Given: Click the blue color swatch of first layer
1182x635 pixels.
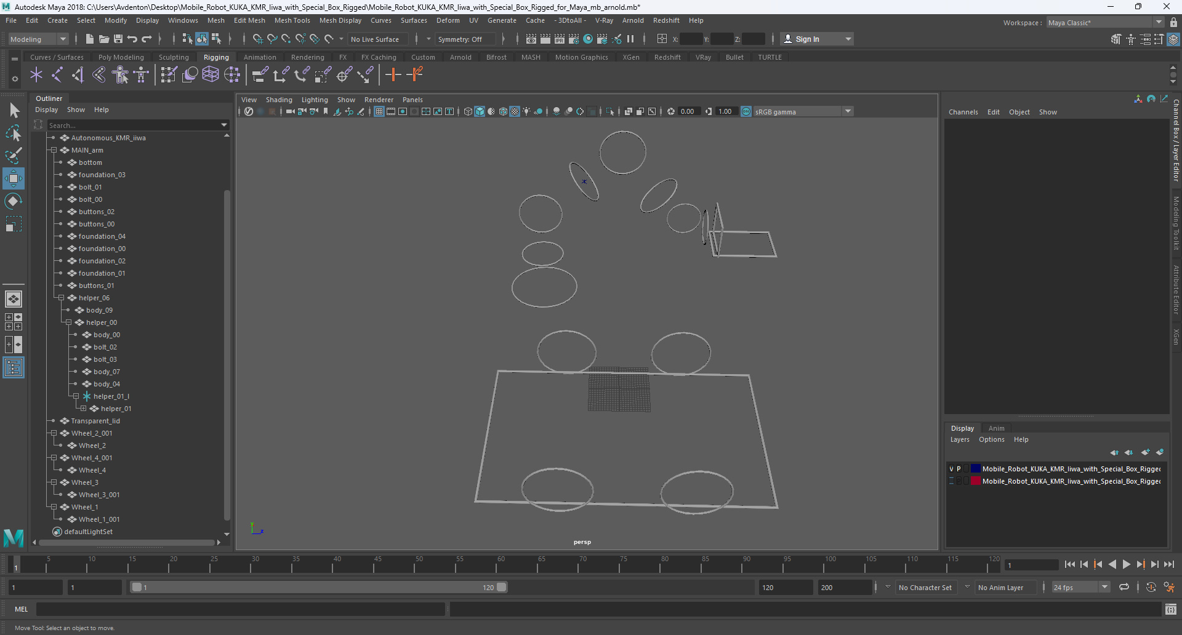Looking at the screenshot, I should coord(976,469).
